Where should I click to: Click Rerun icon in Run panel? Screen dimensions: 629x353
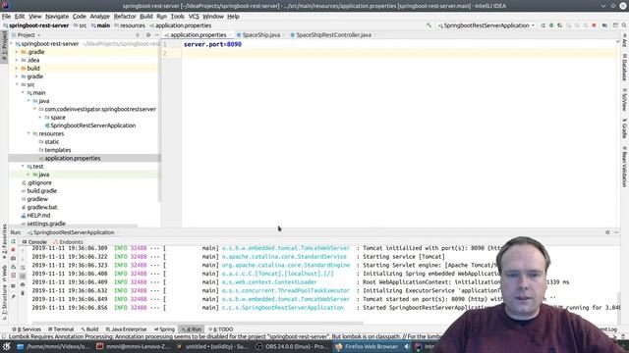coord(13,242)
